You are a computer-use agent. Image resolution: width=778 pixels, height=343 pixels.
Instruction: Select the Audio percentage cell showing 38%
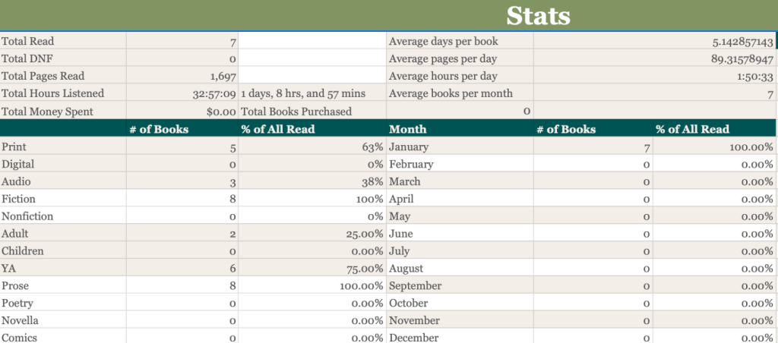372,182
